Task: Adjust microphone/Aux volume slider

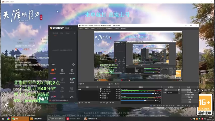Action: 138,94
